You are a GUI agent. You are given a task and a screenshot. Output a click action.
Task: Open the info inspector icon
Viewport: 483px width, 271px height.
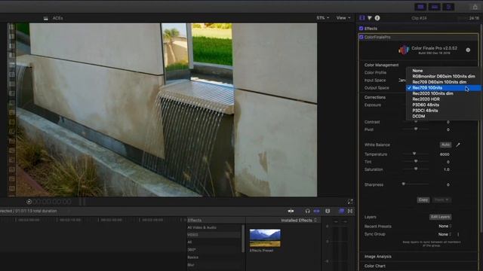click(x=377, y=18)
